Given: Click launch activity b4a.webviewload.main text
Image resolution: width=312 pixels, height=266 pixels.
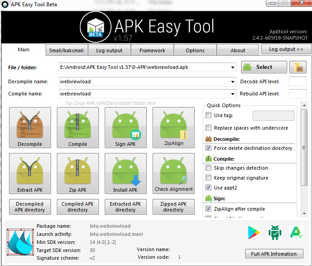Looking at the screenshot, I should (116, 234).
